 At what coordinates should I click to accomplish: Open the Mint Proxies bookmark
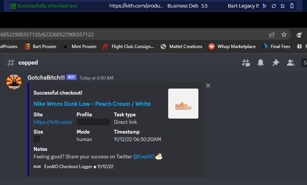(x=80, y=47)
